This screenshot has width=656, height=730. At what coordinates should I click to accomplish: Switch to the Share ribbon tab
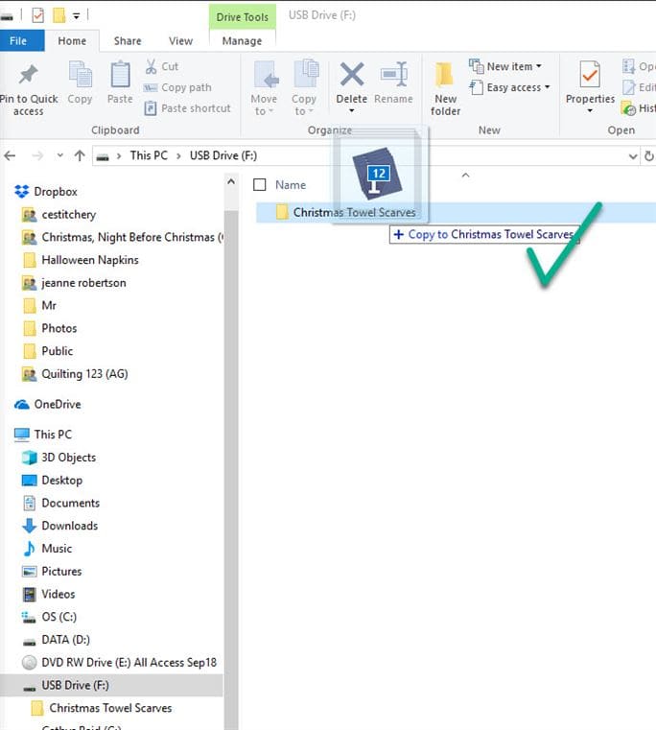pyautogui.click(x=128, y=41)
